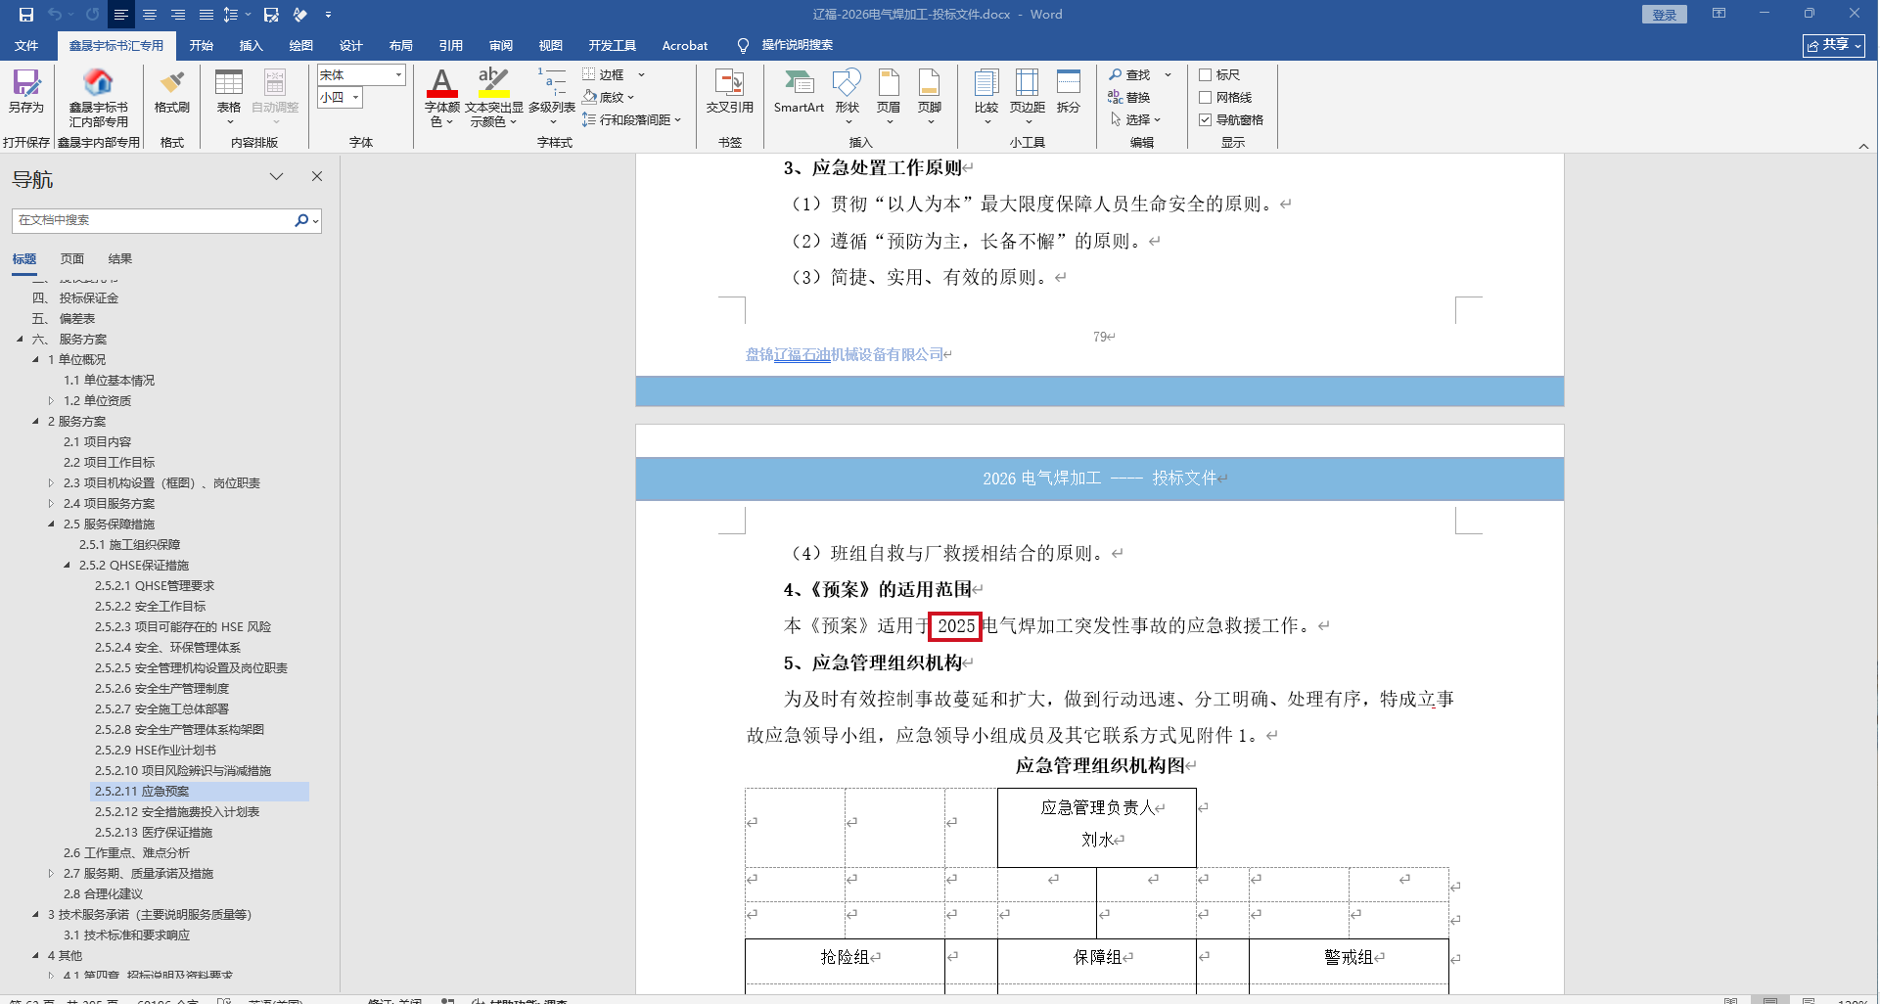Click the ribbon display options icon
Screen dimensions: 1880x1004
pos(1719,14)
